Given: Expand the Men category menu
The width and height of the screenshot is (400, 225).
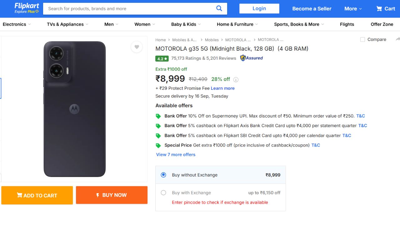Looking at the screenshot, I should tap(111, 24).
